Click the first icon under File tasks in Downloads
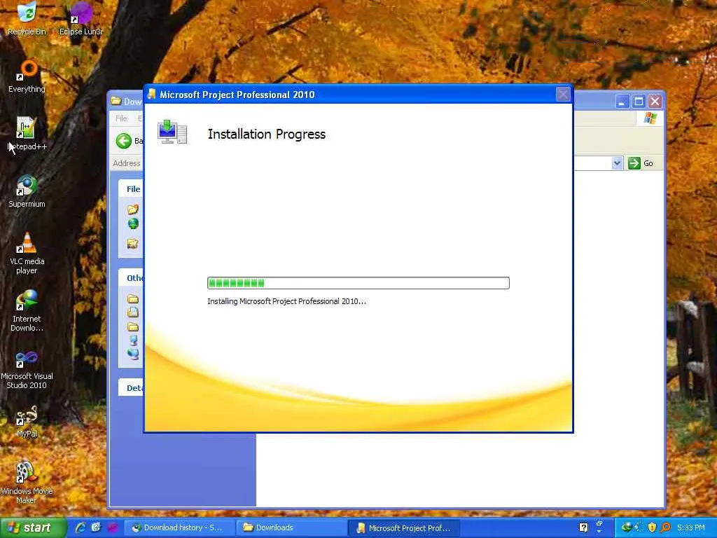Viewport: 717px width, 538px height. (133, 209)
